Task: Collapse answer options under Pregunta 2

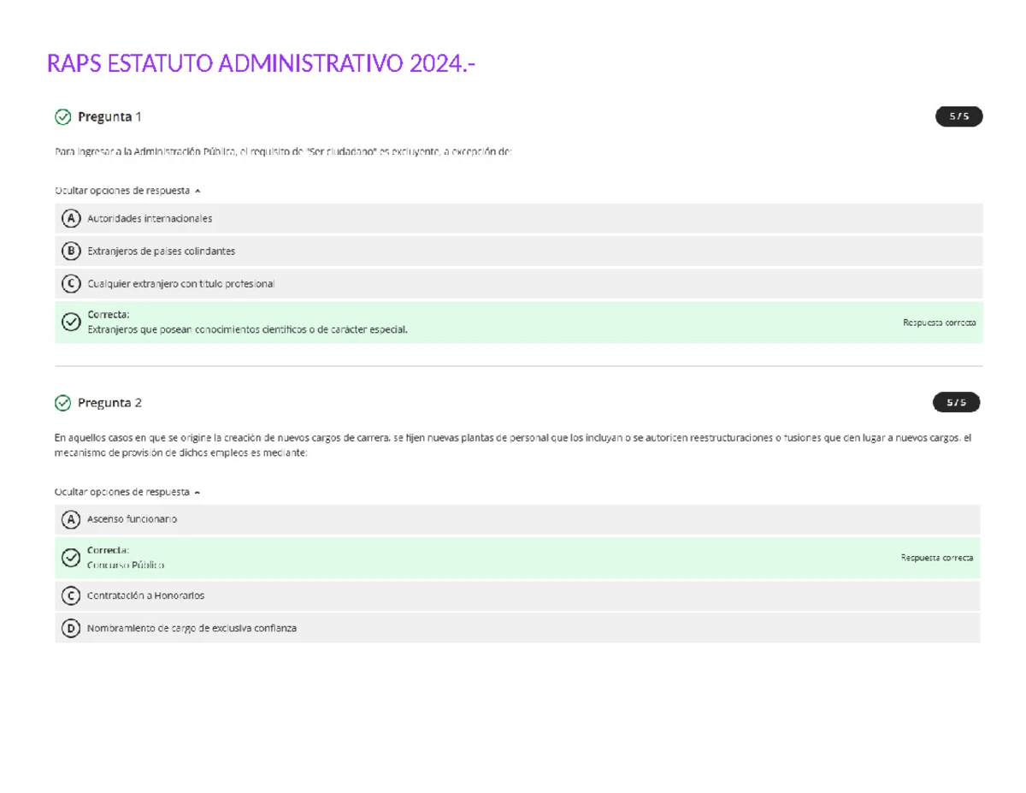Action: pyautogui.click(x=128, y=492)
